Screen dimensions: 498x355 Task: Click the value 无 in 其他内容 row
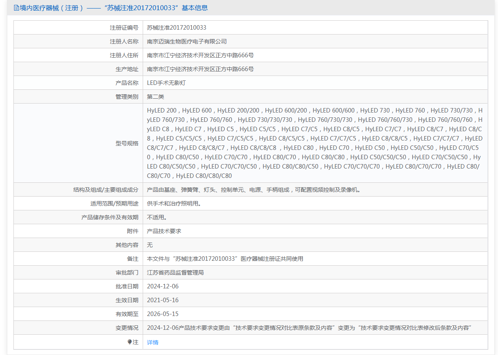[150, 245]
